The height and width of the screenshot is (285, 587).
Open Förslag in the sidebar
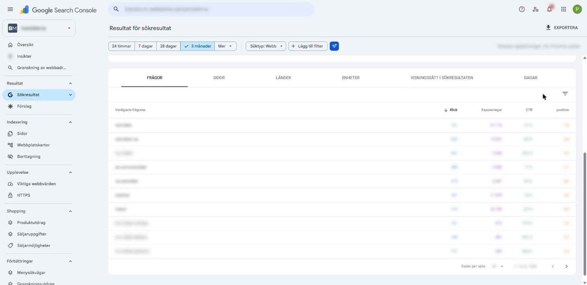point(39,106)
